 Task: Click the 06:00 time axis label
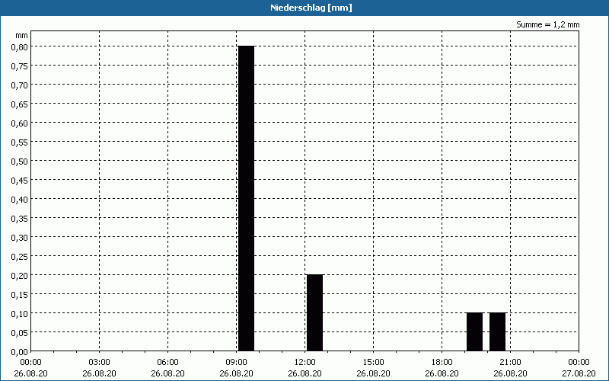click(167, 362)
